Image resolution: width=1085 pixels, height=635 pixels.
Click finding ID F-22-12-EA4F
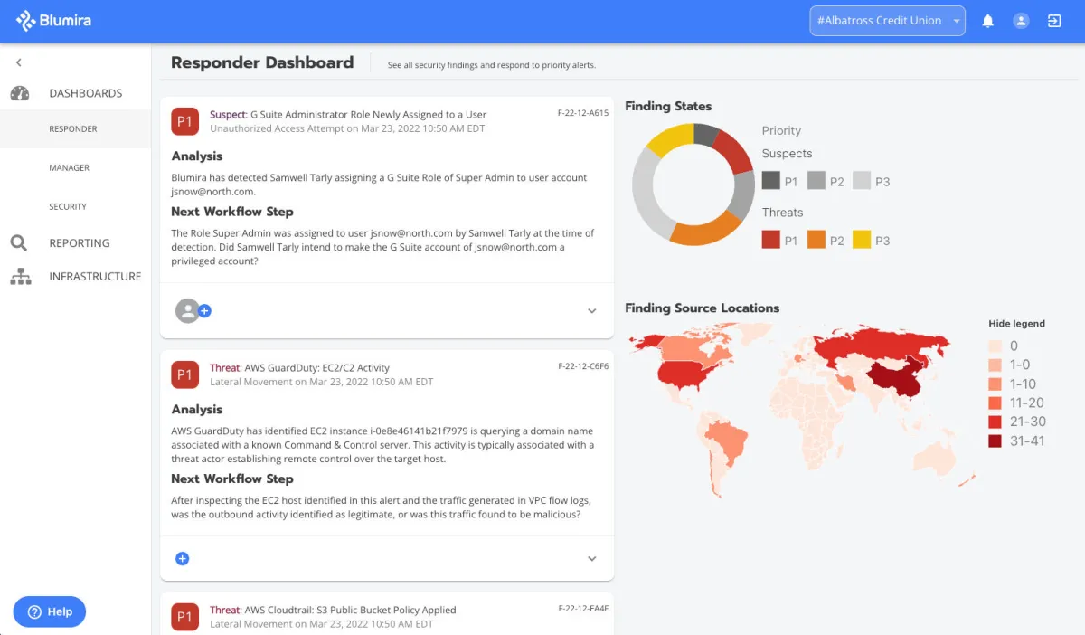tap(583, 610)
